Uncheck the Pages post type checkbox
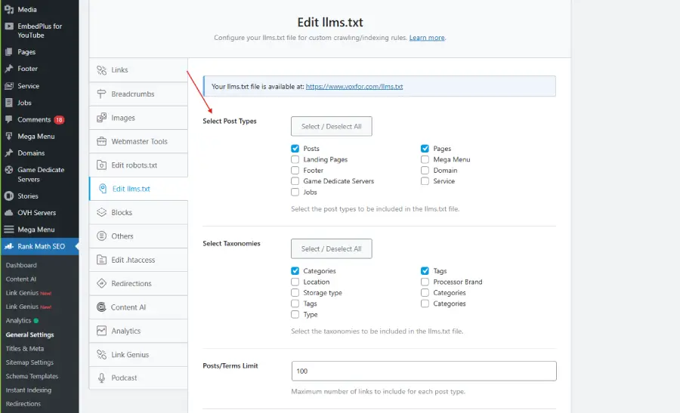Image resolution: width=680 pixels, height=413 pixels. (425, 149)
